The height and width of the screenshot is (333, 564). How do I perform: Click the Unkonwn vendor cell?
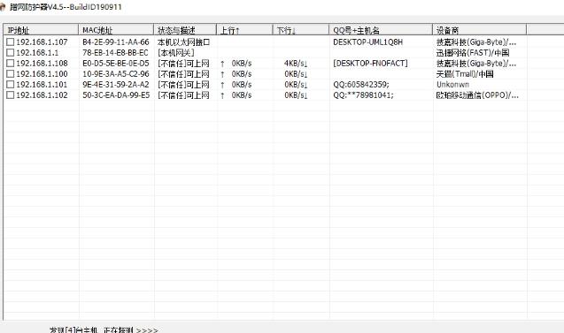pos(452,84)
